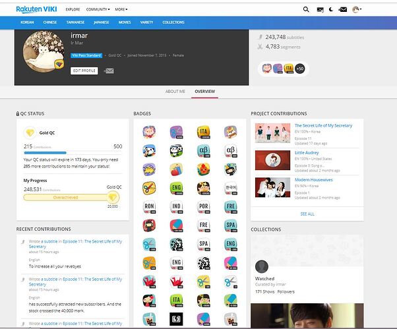This screenshot has width=397, height=329.
Task: Select the 한국어 Korean badge
Action: click(x=230, y=187)
